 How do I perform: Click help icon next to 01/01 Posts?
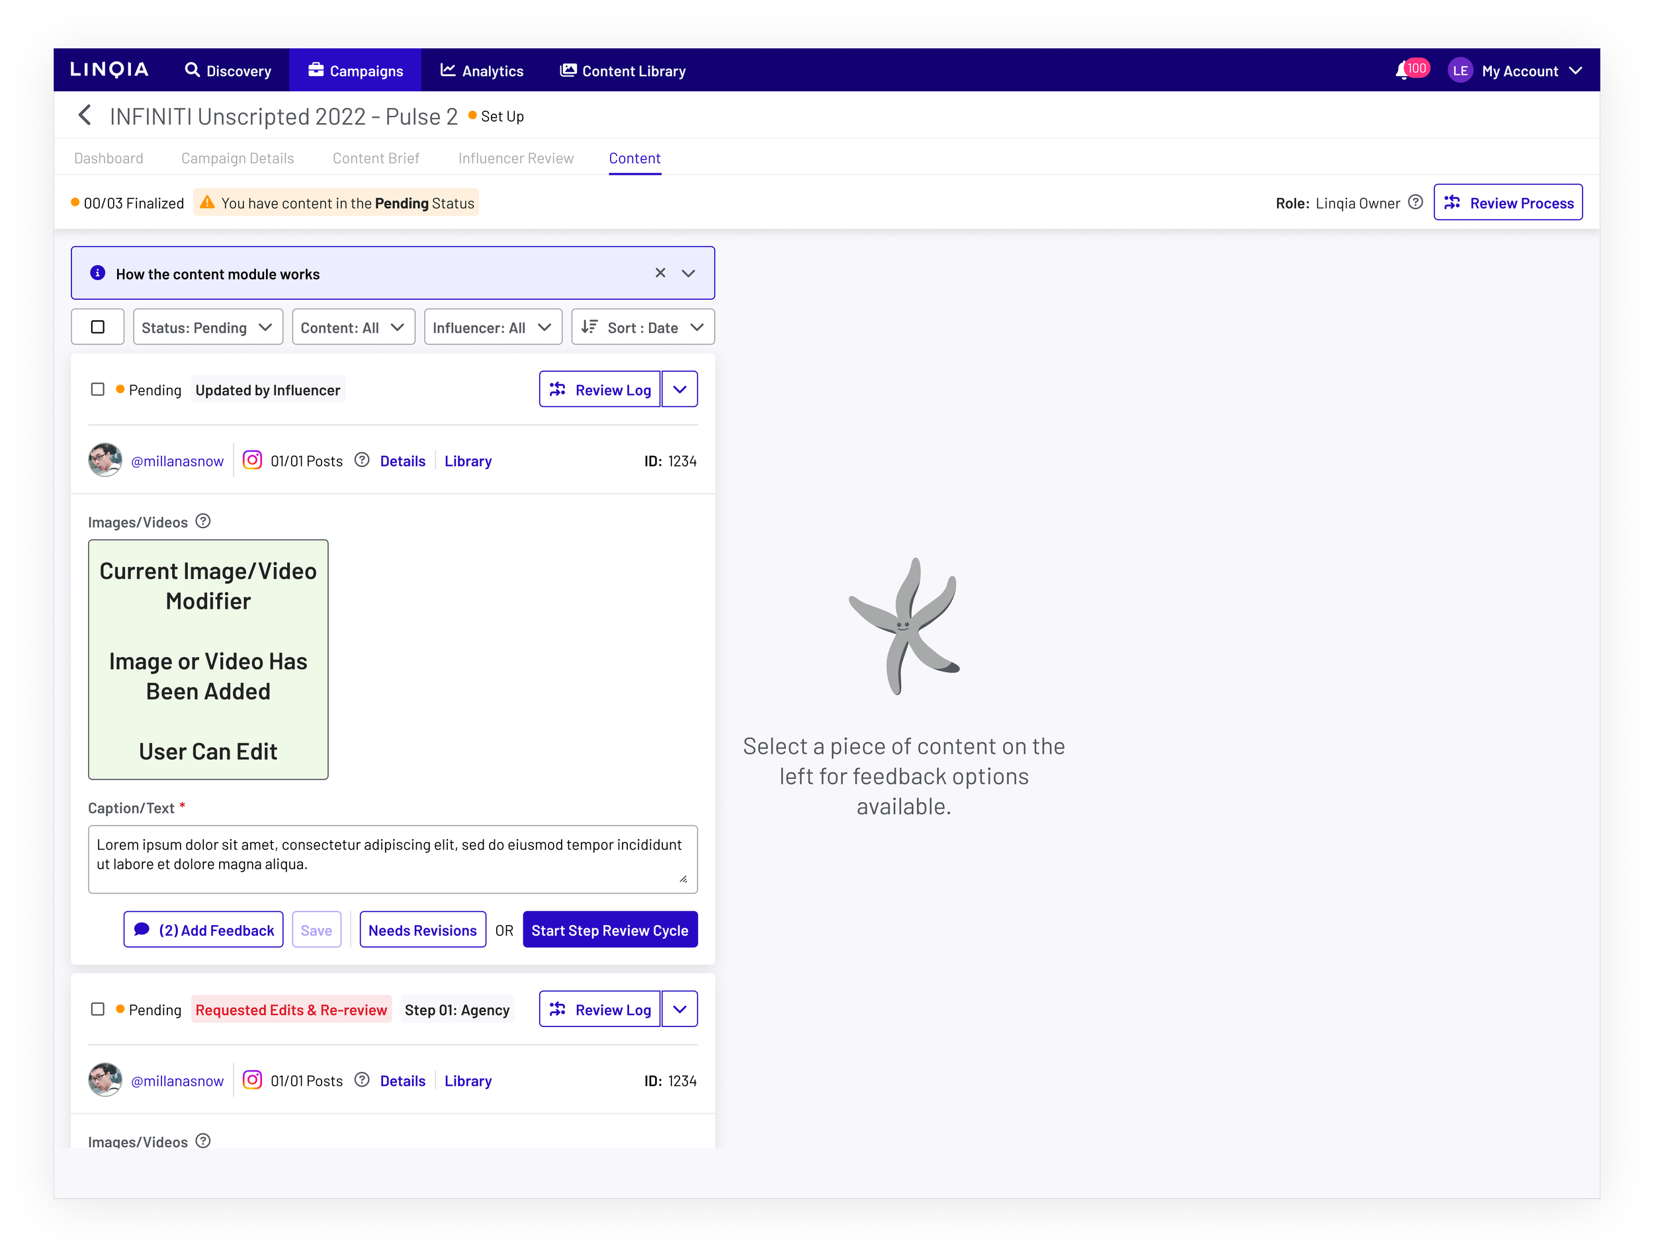coord(361,460)
